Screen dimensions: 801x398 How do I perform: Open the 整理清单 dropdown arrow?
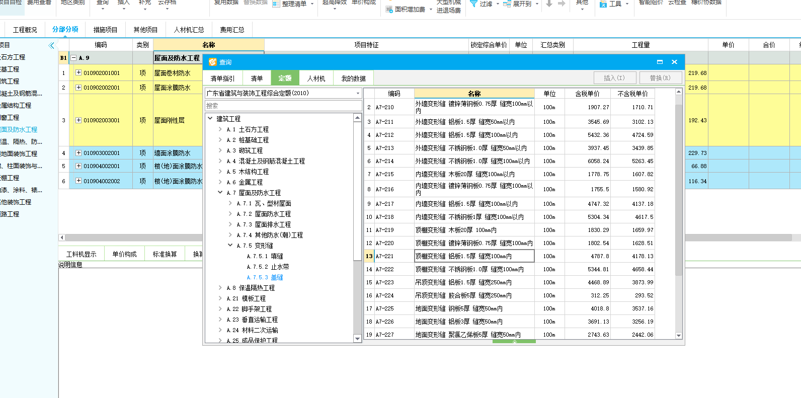tap(312, 4)
